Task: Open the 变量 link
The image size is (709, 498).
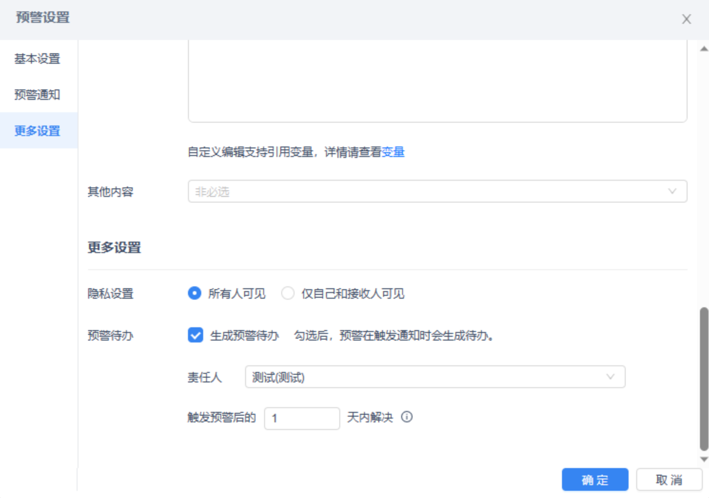Action: tap(393, 152)
